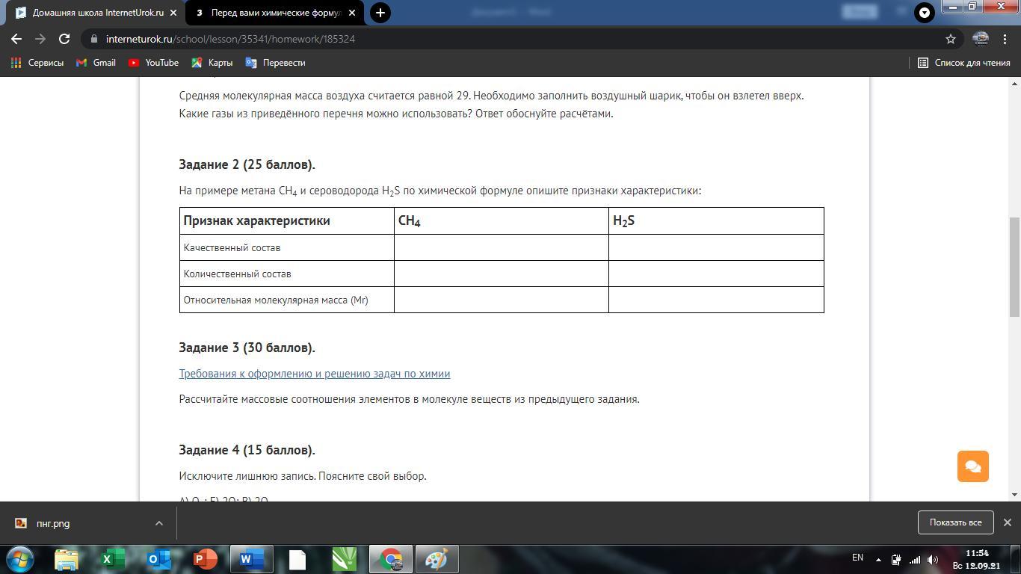Launch PowerPoint from the taskbar
This screenshot has height=574, width=1021.
[x=206, y=559]
